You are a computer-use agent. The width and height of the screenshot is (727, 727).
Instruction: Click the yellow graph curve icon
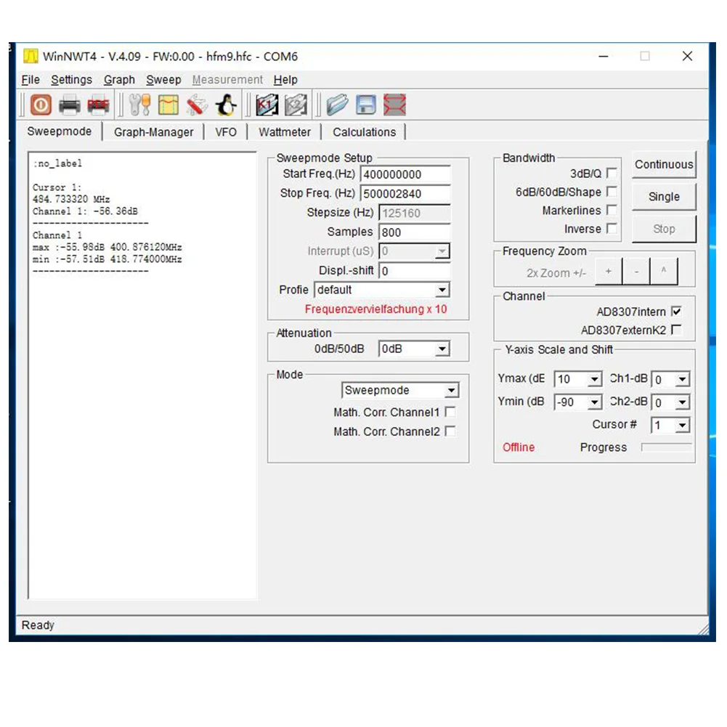(x=168, y=105)
